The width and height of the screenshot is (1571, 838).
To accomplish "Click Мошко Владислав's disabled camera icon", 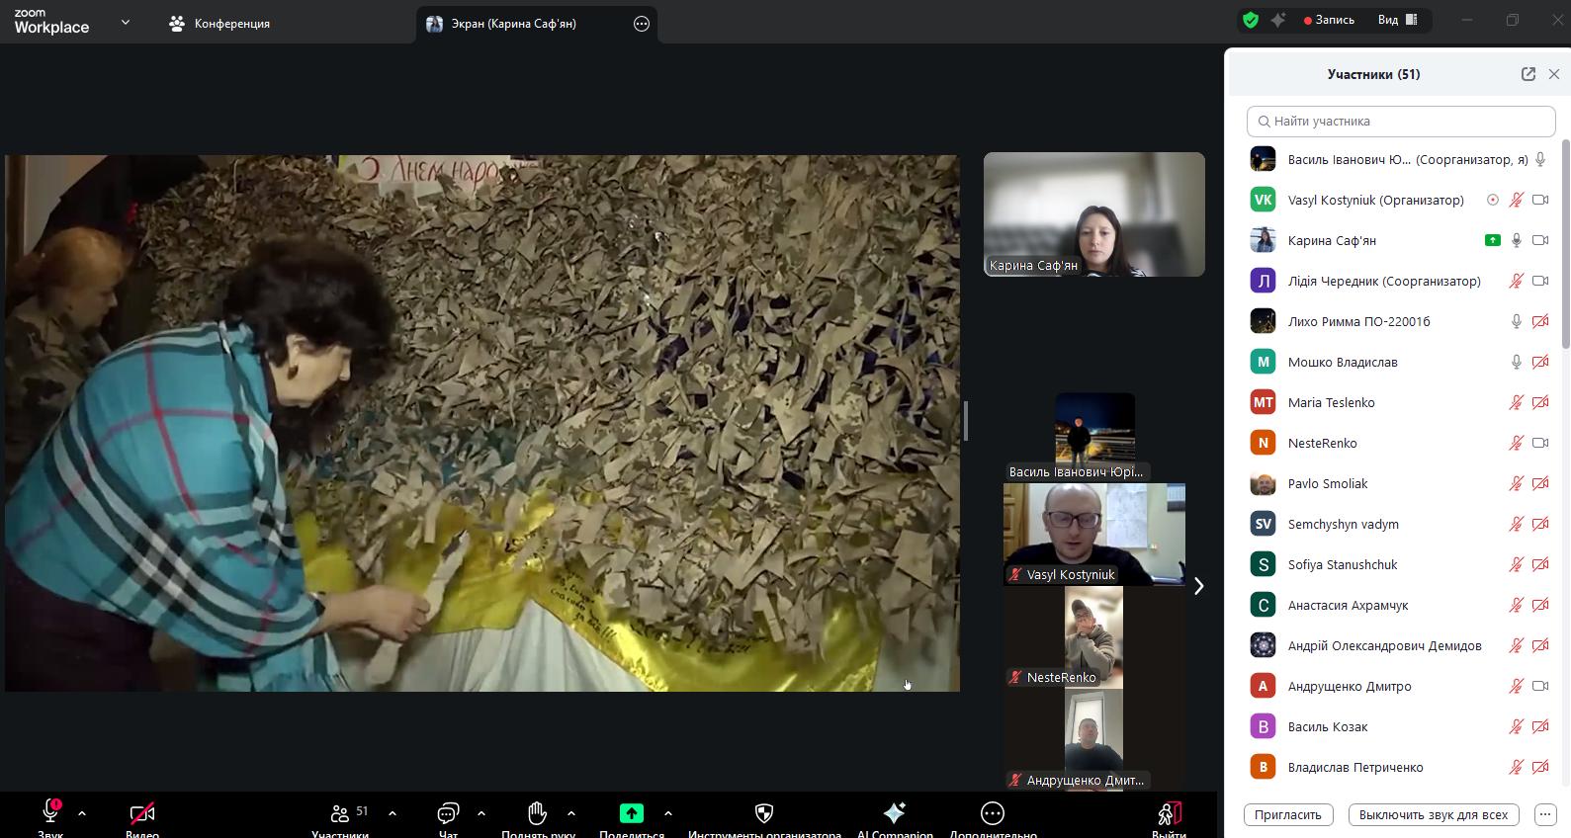I will click(x=1540, y=362).
